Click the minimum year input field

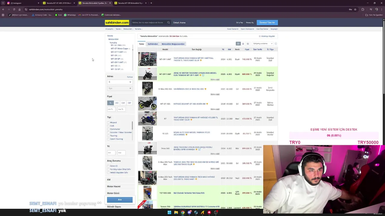tap(112, 153)
